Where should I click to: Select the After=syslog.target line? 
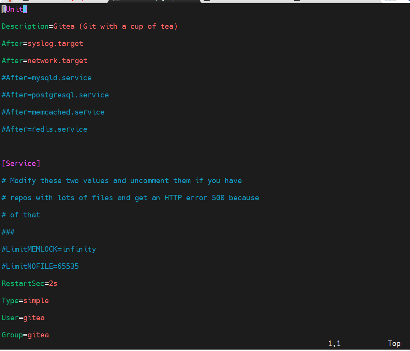[x=43, y=44]
